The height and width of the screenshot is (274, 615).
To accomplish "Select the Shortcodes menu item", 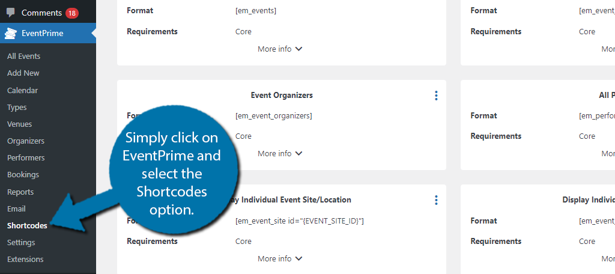I will pos(27,226).
